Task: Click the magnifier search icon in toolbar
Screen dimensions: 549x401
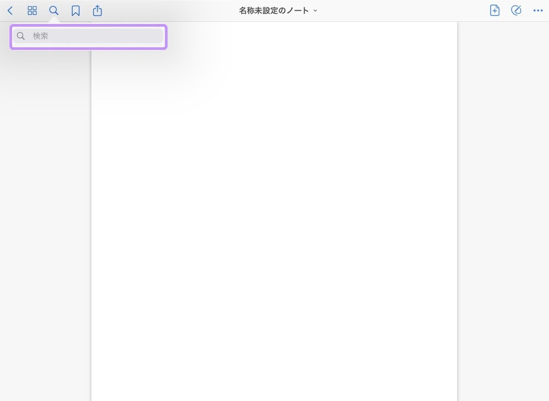Action: click(x=54, y=11)
